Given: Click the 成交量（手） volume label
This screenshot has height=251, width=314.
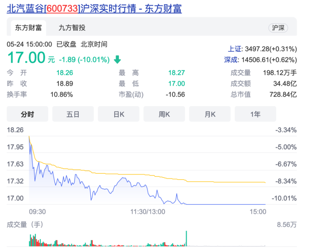Looking at the screenshot, I should point(25,225).
